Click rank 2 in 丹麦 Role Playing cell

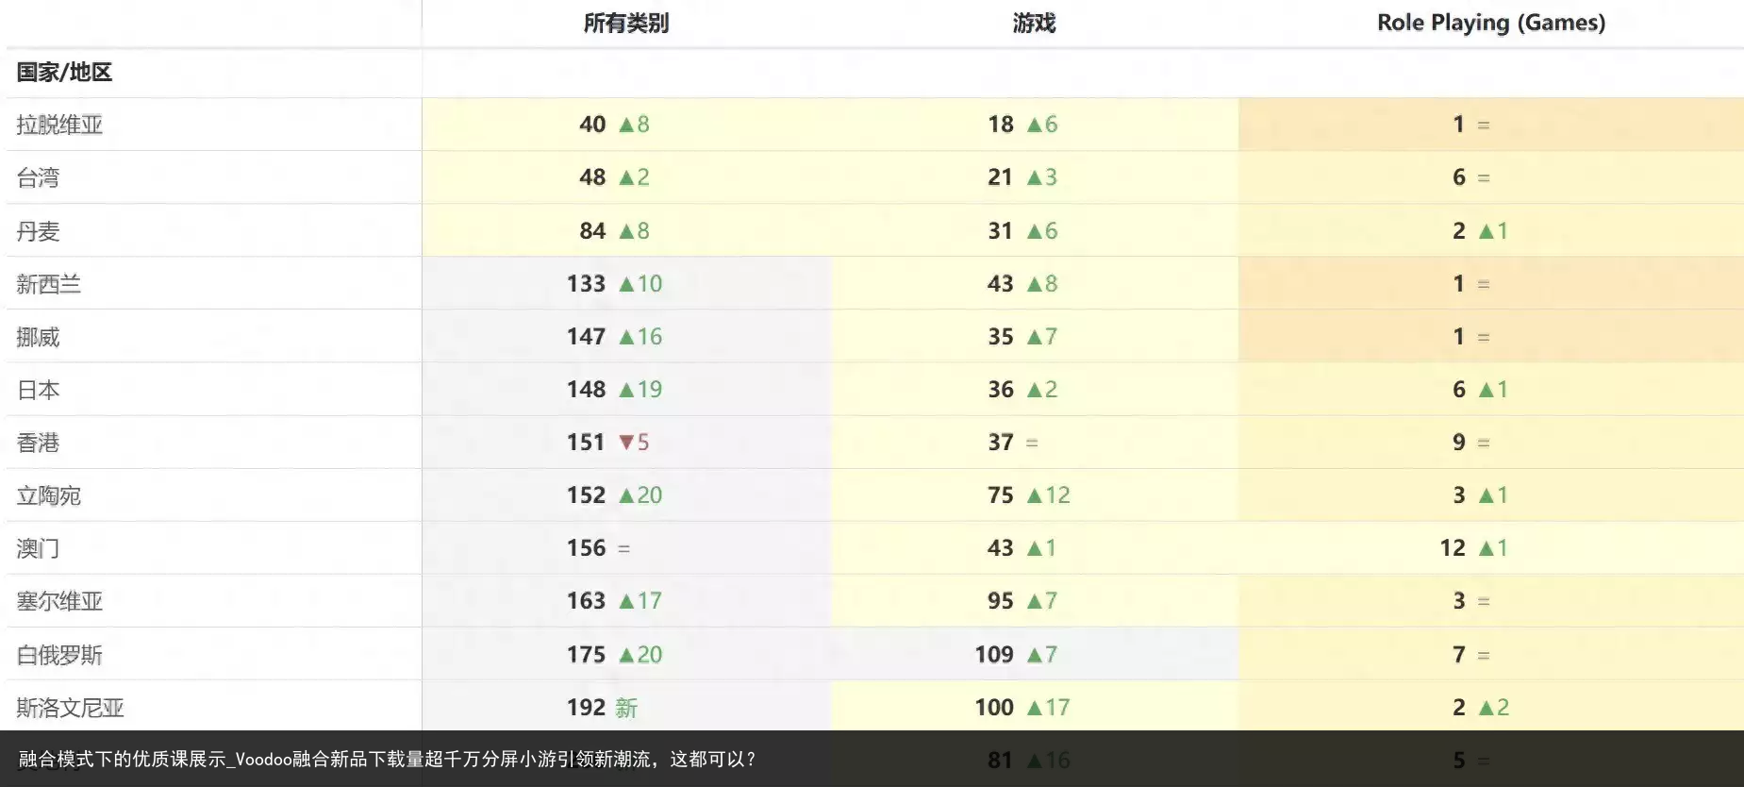click(1459, 231)
